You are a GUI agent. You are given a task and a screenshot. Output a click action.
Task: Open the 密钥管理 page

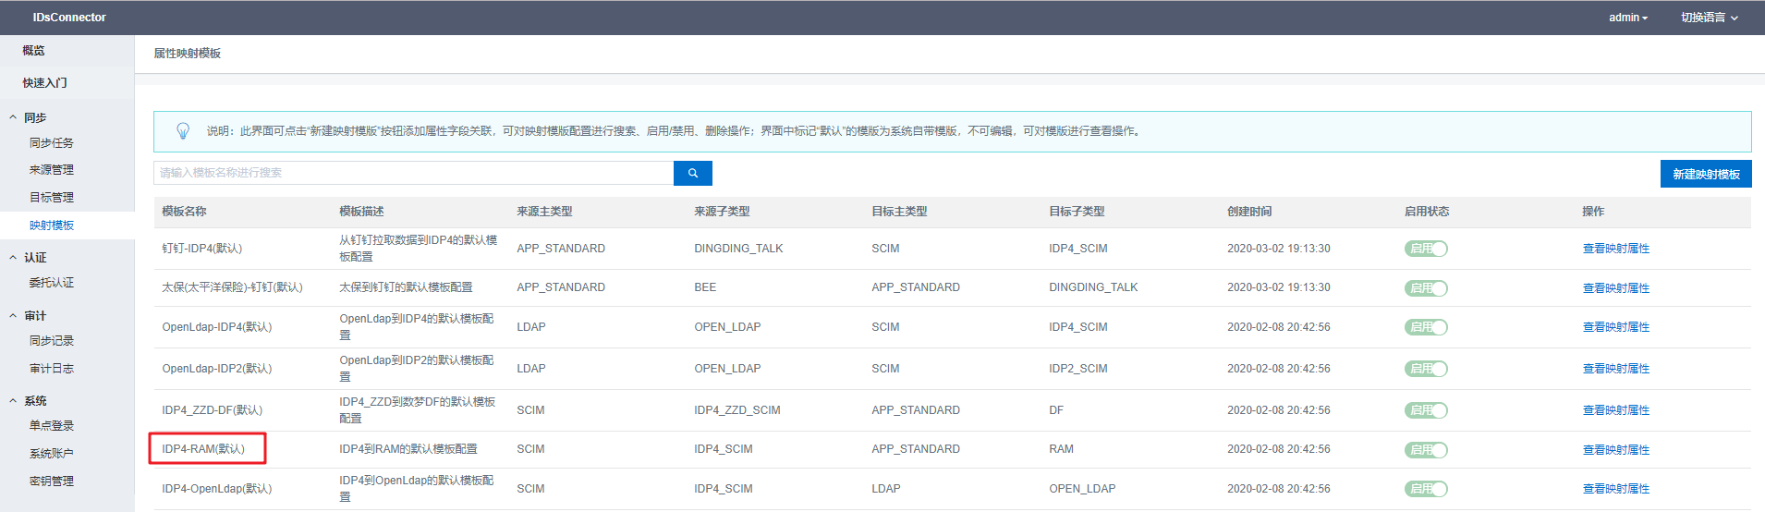click(52, 482)
